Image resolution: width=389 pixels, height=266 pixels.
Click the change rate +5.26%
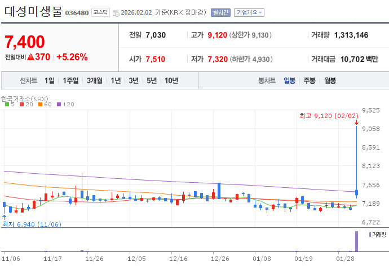tap(72, 57)
